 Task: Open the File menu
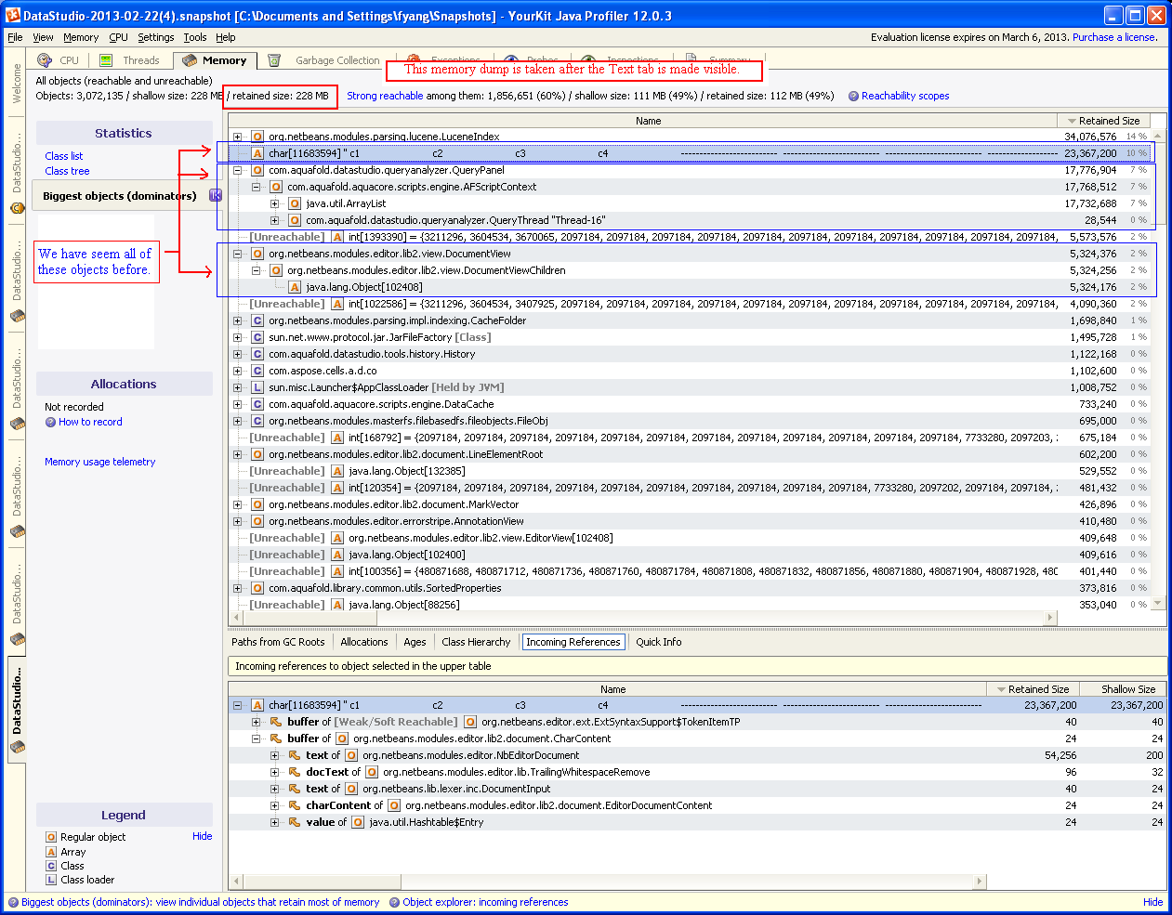(x=15, y=37)
